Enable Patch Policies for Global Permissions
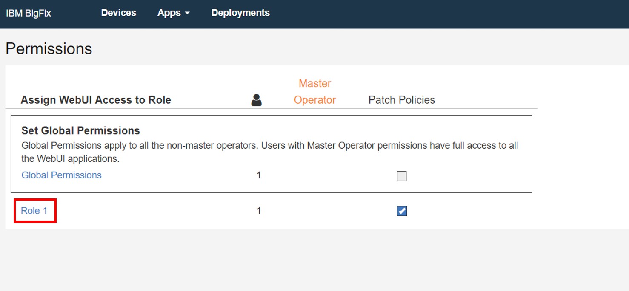Screen dimensions: 629x291 (401, 176)
